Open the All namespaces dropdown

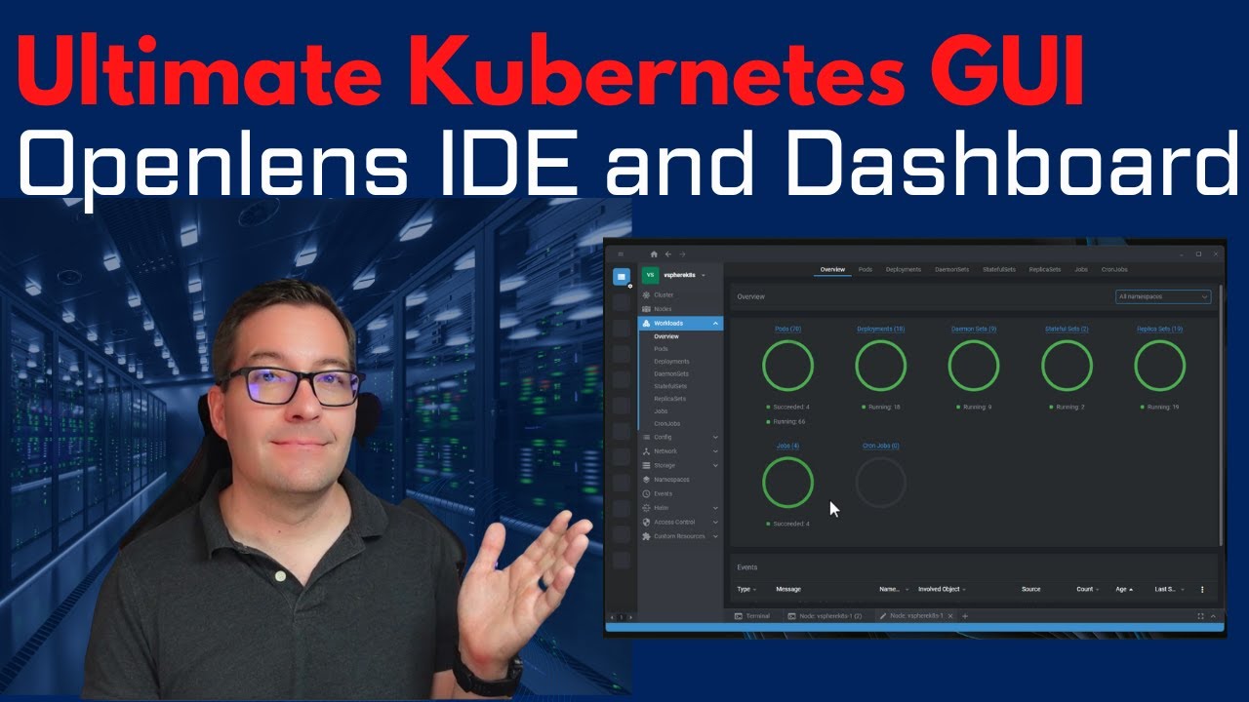pos(1164,296)
